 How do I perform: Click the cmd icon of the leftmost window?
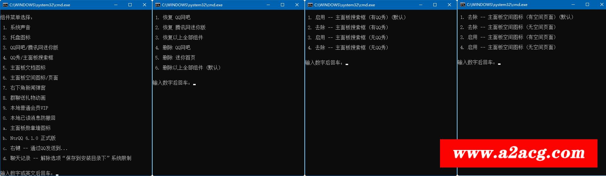[5, 5]
